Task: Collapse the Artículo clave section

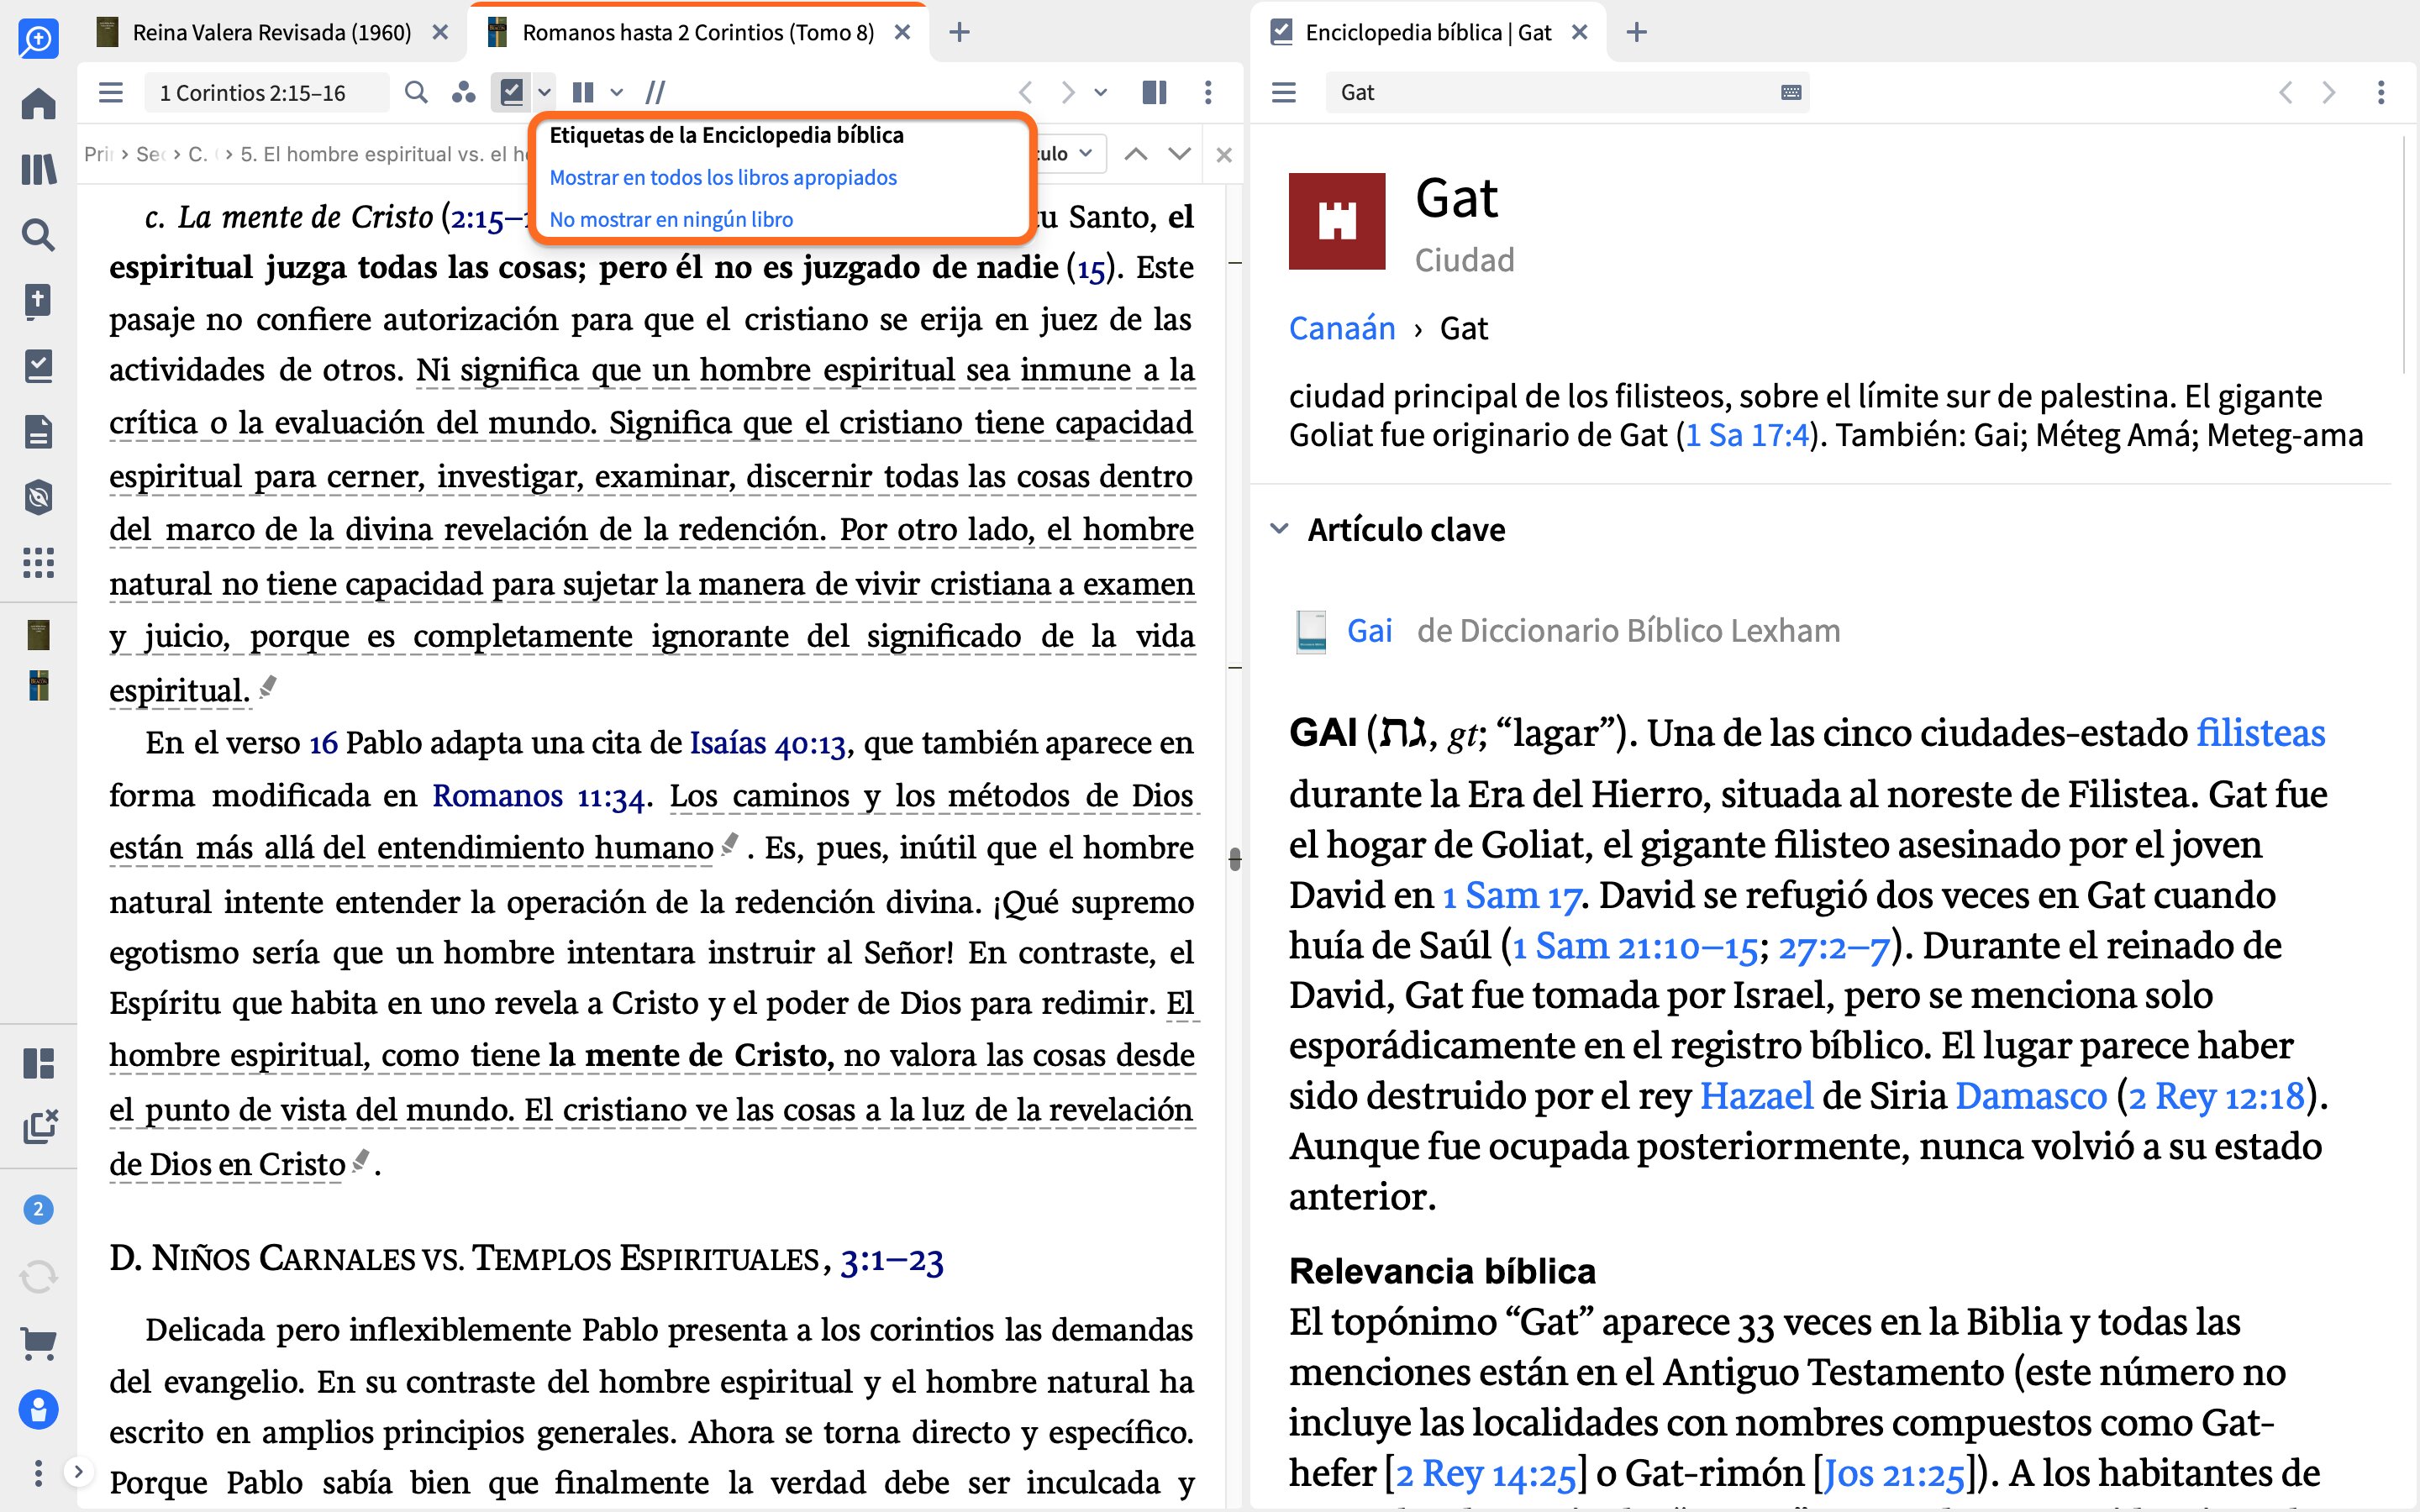Action: coord(1279,529)
